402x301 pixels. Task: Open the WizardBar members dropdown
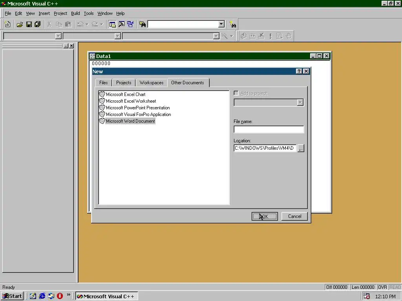coord(216,36)
